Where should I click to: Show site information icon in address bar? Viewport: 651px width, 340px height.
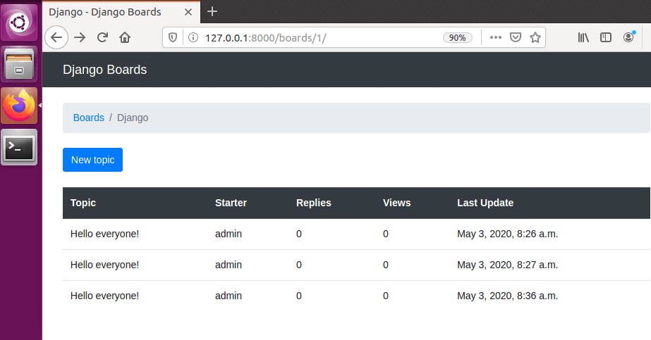193,38
